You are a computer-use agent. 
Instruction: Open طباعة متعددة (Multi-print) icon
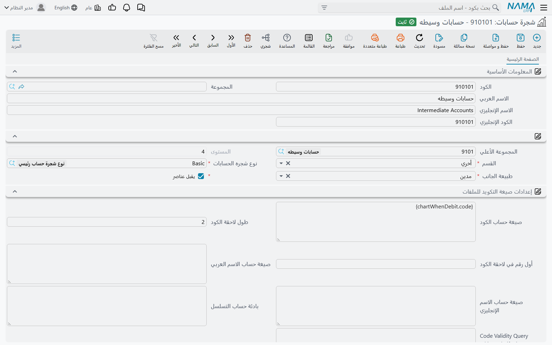click(375, 38)
